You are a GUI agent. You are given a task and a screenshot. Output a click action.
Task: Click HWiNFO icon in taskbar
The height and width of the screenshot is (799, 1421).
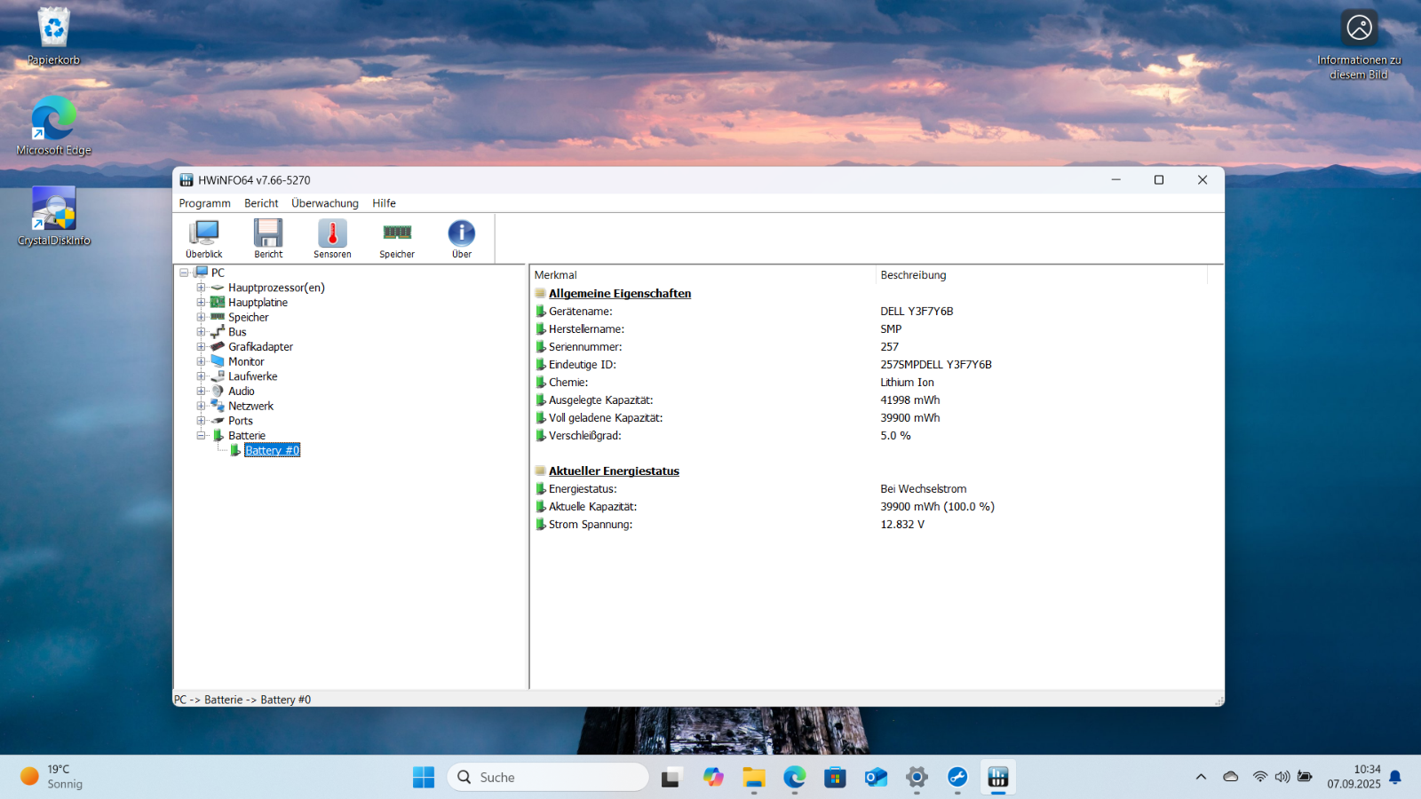click(x=997, y=778)
